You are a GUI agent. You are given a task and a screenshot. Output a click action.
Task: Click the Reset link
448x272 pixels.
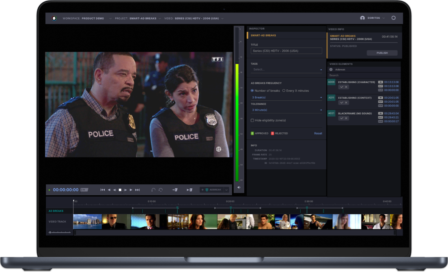tap(318, 134)
